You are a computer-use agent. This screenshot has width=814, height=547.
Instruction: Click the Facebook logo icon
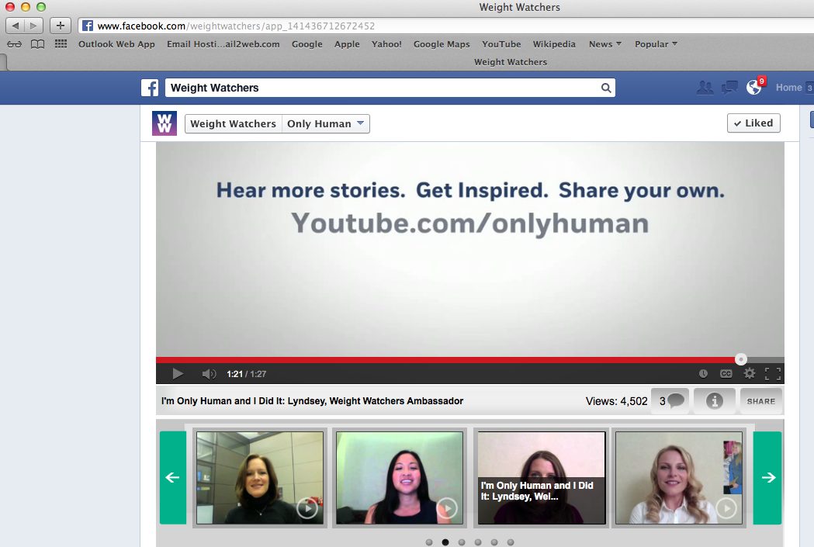tap(150, 88)
